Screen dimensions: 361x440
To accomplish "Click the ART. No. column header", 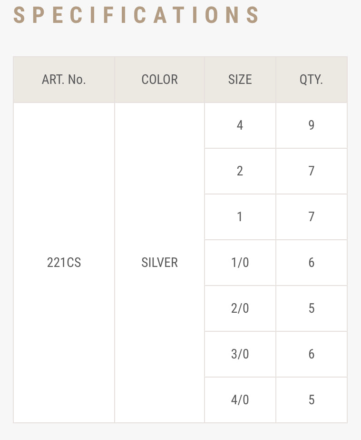I will (64, 80).
